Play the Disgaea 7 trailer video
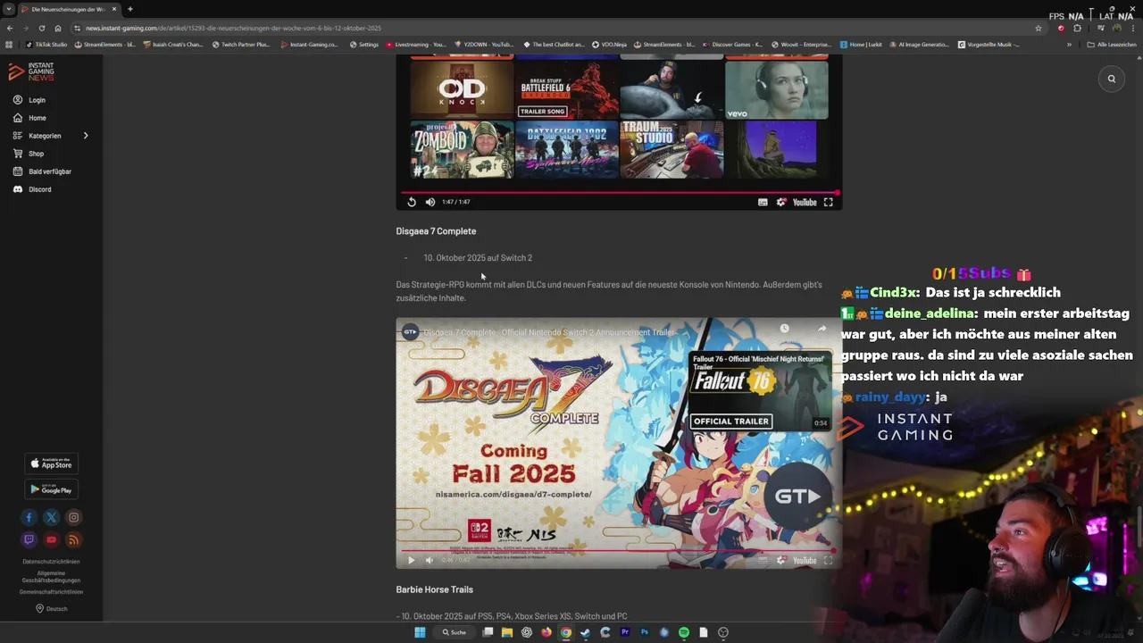 [412, 560]
